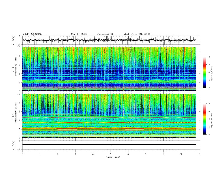Screen dimensions: 224x173
Task: Click the "-5" label on ch.2 color bar
Action: [209, 119]
